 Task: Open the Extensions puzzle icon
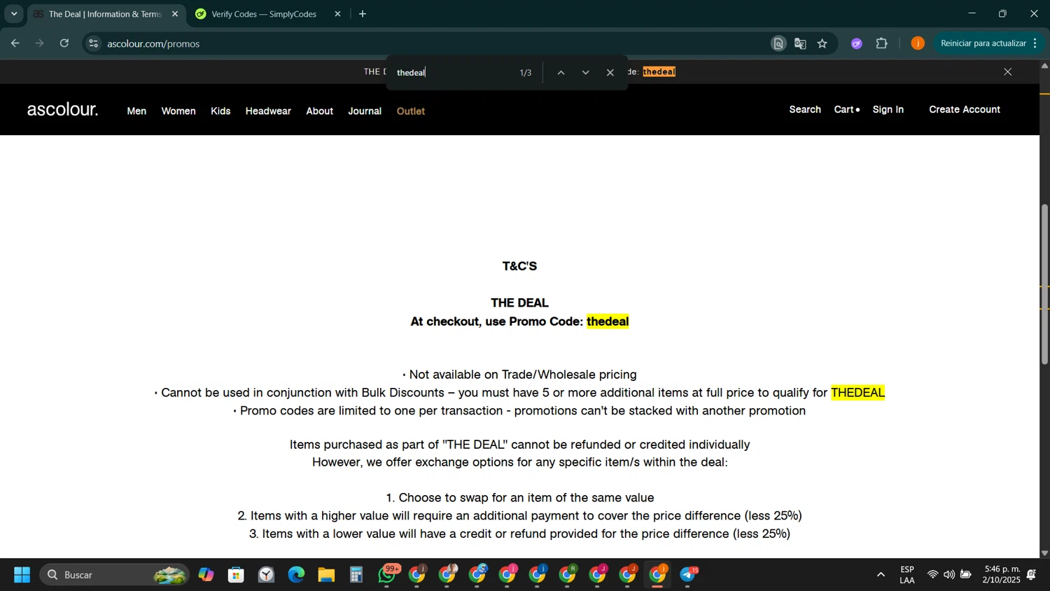coord(882,43)
